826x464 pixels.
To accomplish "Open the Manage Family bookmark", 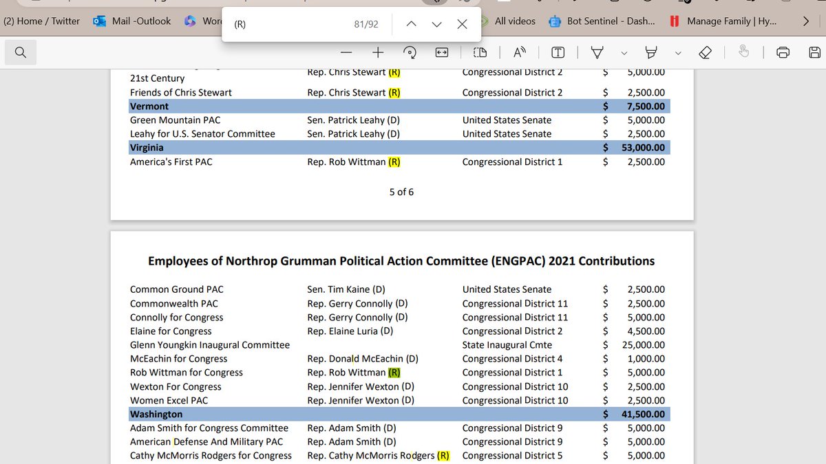I will [x=723, y=21].
